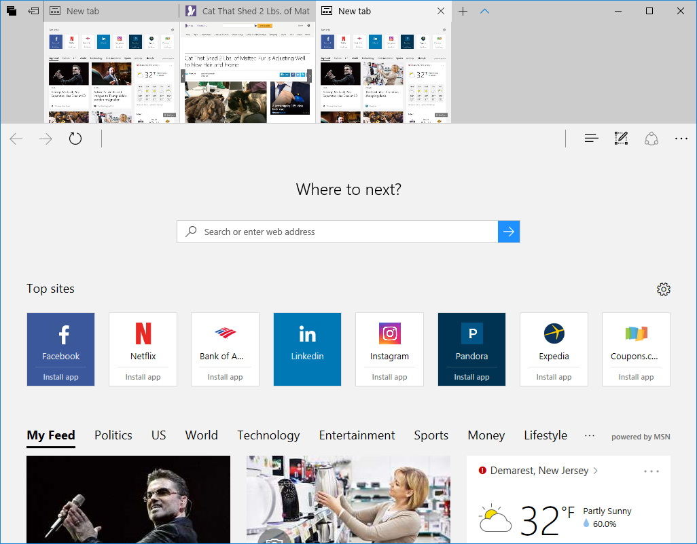Install app under Facebook
697x544 pixels.
pyautogui.click(x=60, y=377)
